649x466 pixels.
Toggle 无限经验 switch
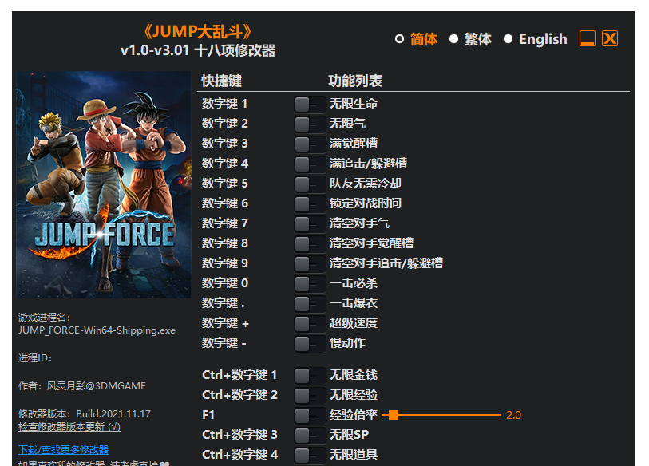pos(310,395)
